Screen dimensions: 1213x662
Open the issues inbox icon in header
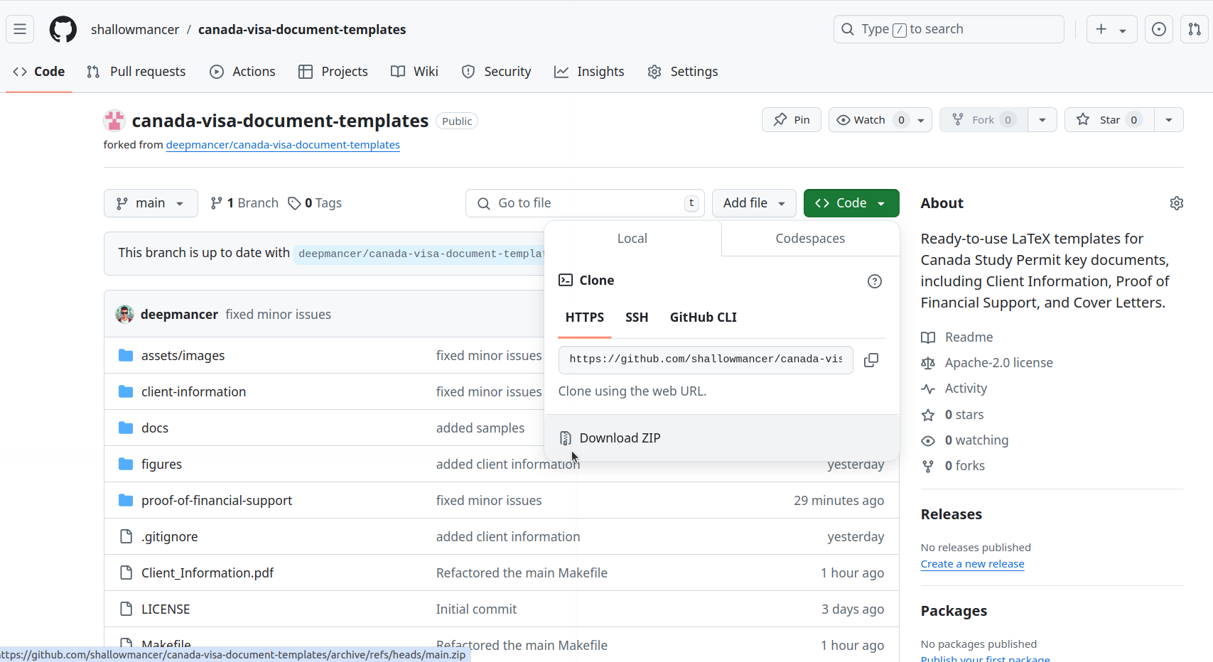pos(1159,29)
